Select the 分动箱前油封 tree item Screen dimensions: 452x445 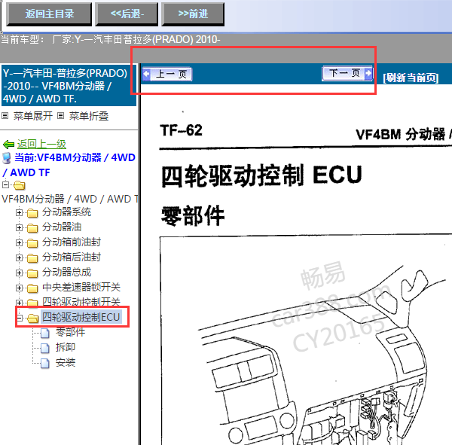click(72, 242)
